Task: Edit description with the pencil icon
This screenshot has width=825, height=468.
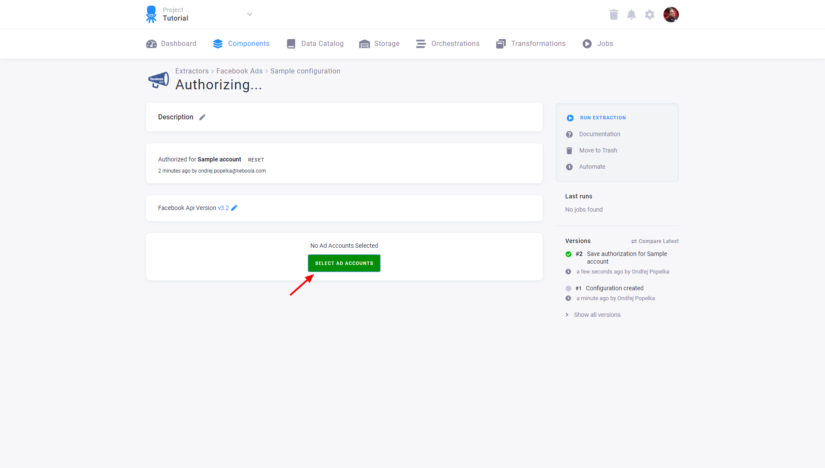Action: click(x=202, y=117)
